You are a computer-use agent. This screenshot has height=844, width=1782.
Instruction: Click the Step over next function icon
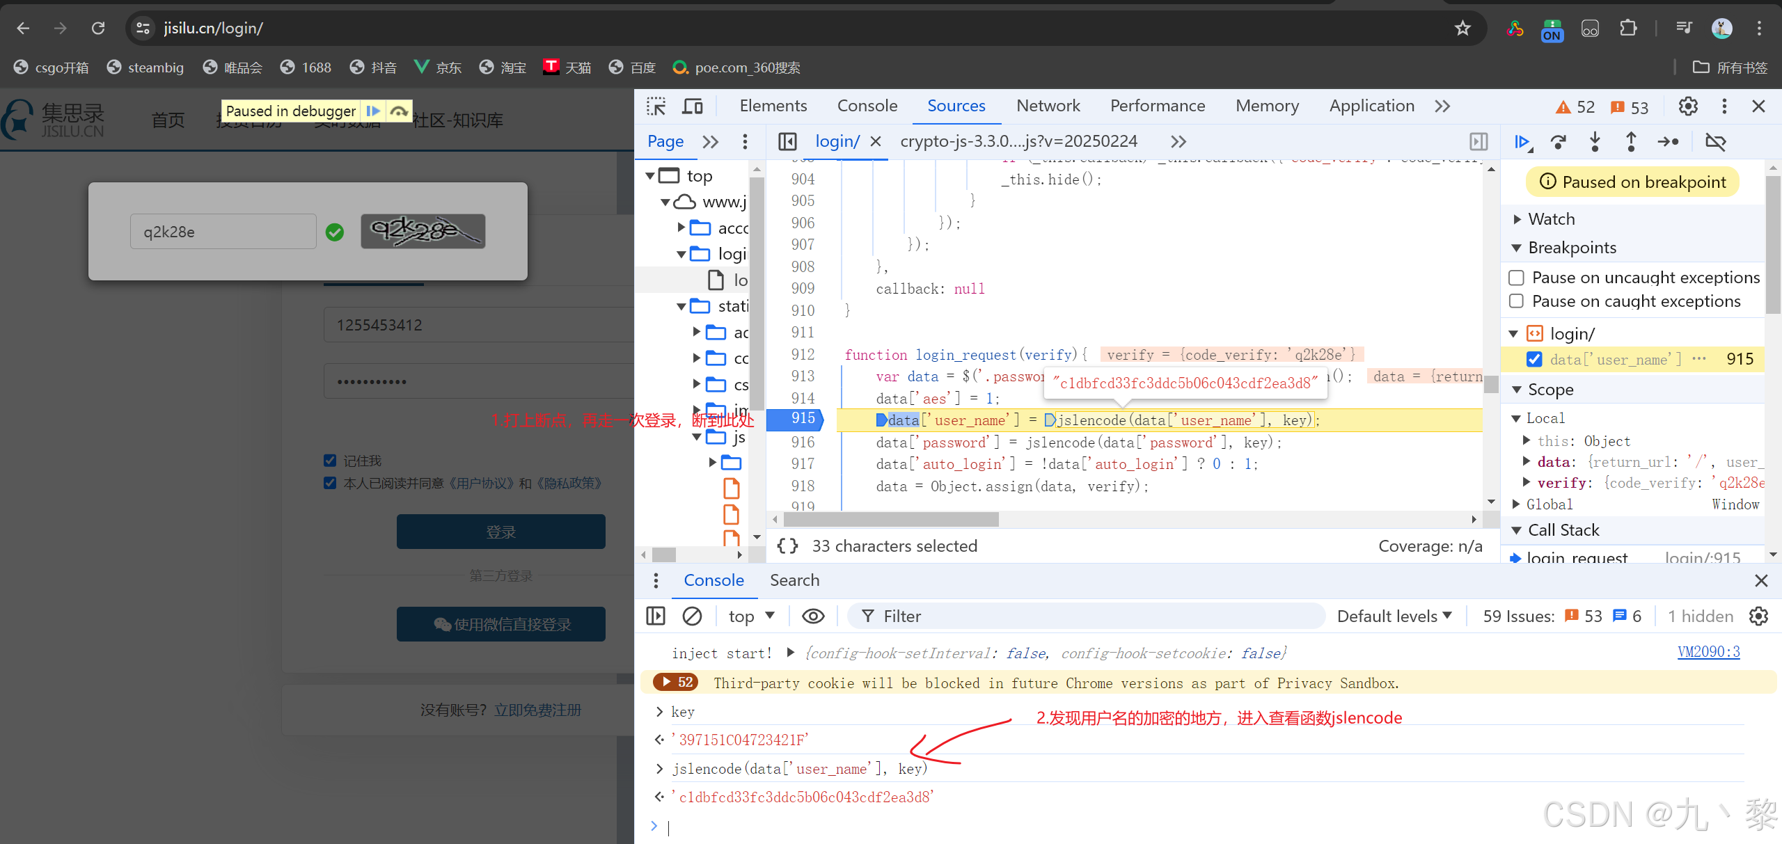(1559, 142)
